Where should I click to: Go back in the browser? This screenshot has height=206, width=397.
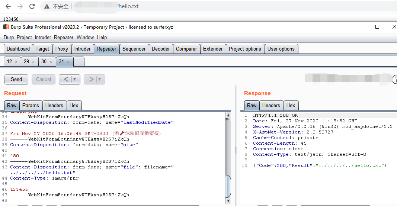pyautogui.click(x=8, y=6)
